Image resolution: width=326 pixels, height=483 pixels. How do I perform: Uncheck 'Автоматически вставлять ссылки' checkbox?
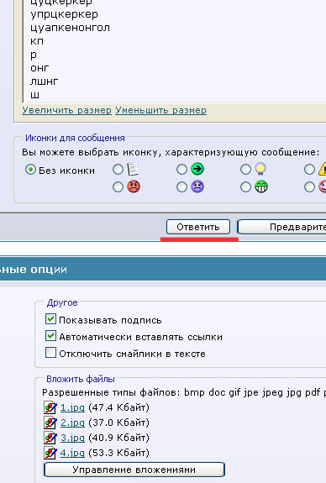50,336
